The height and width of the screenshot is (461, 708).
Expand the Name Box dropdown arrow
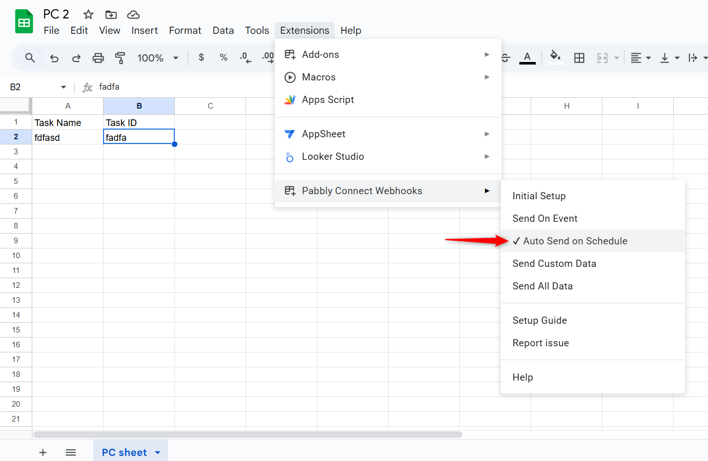[x=64, y=87]
